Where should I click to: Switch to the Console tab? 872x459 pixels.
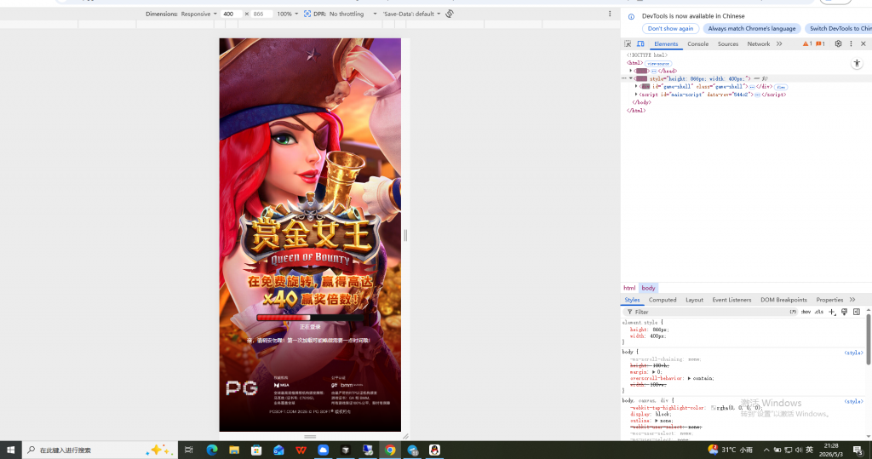[698, 44]
